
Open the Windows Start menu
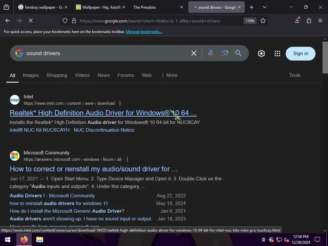coord(8,240)
